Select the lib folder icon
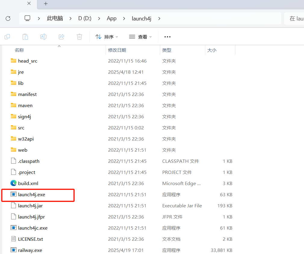This screenshot has width=304, height=254. (14, 83)
